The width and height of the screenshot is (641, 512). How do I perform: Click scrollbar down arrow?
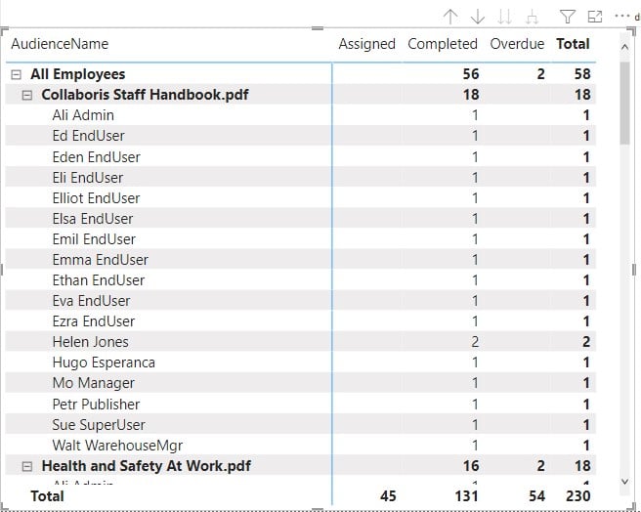625,481
